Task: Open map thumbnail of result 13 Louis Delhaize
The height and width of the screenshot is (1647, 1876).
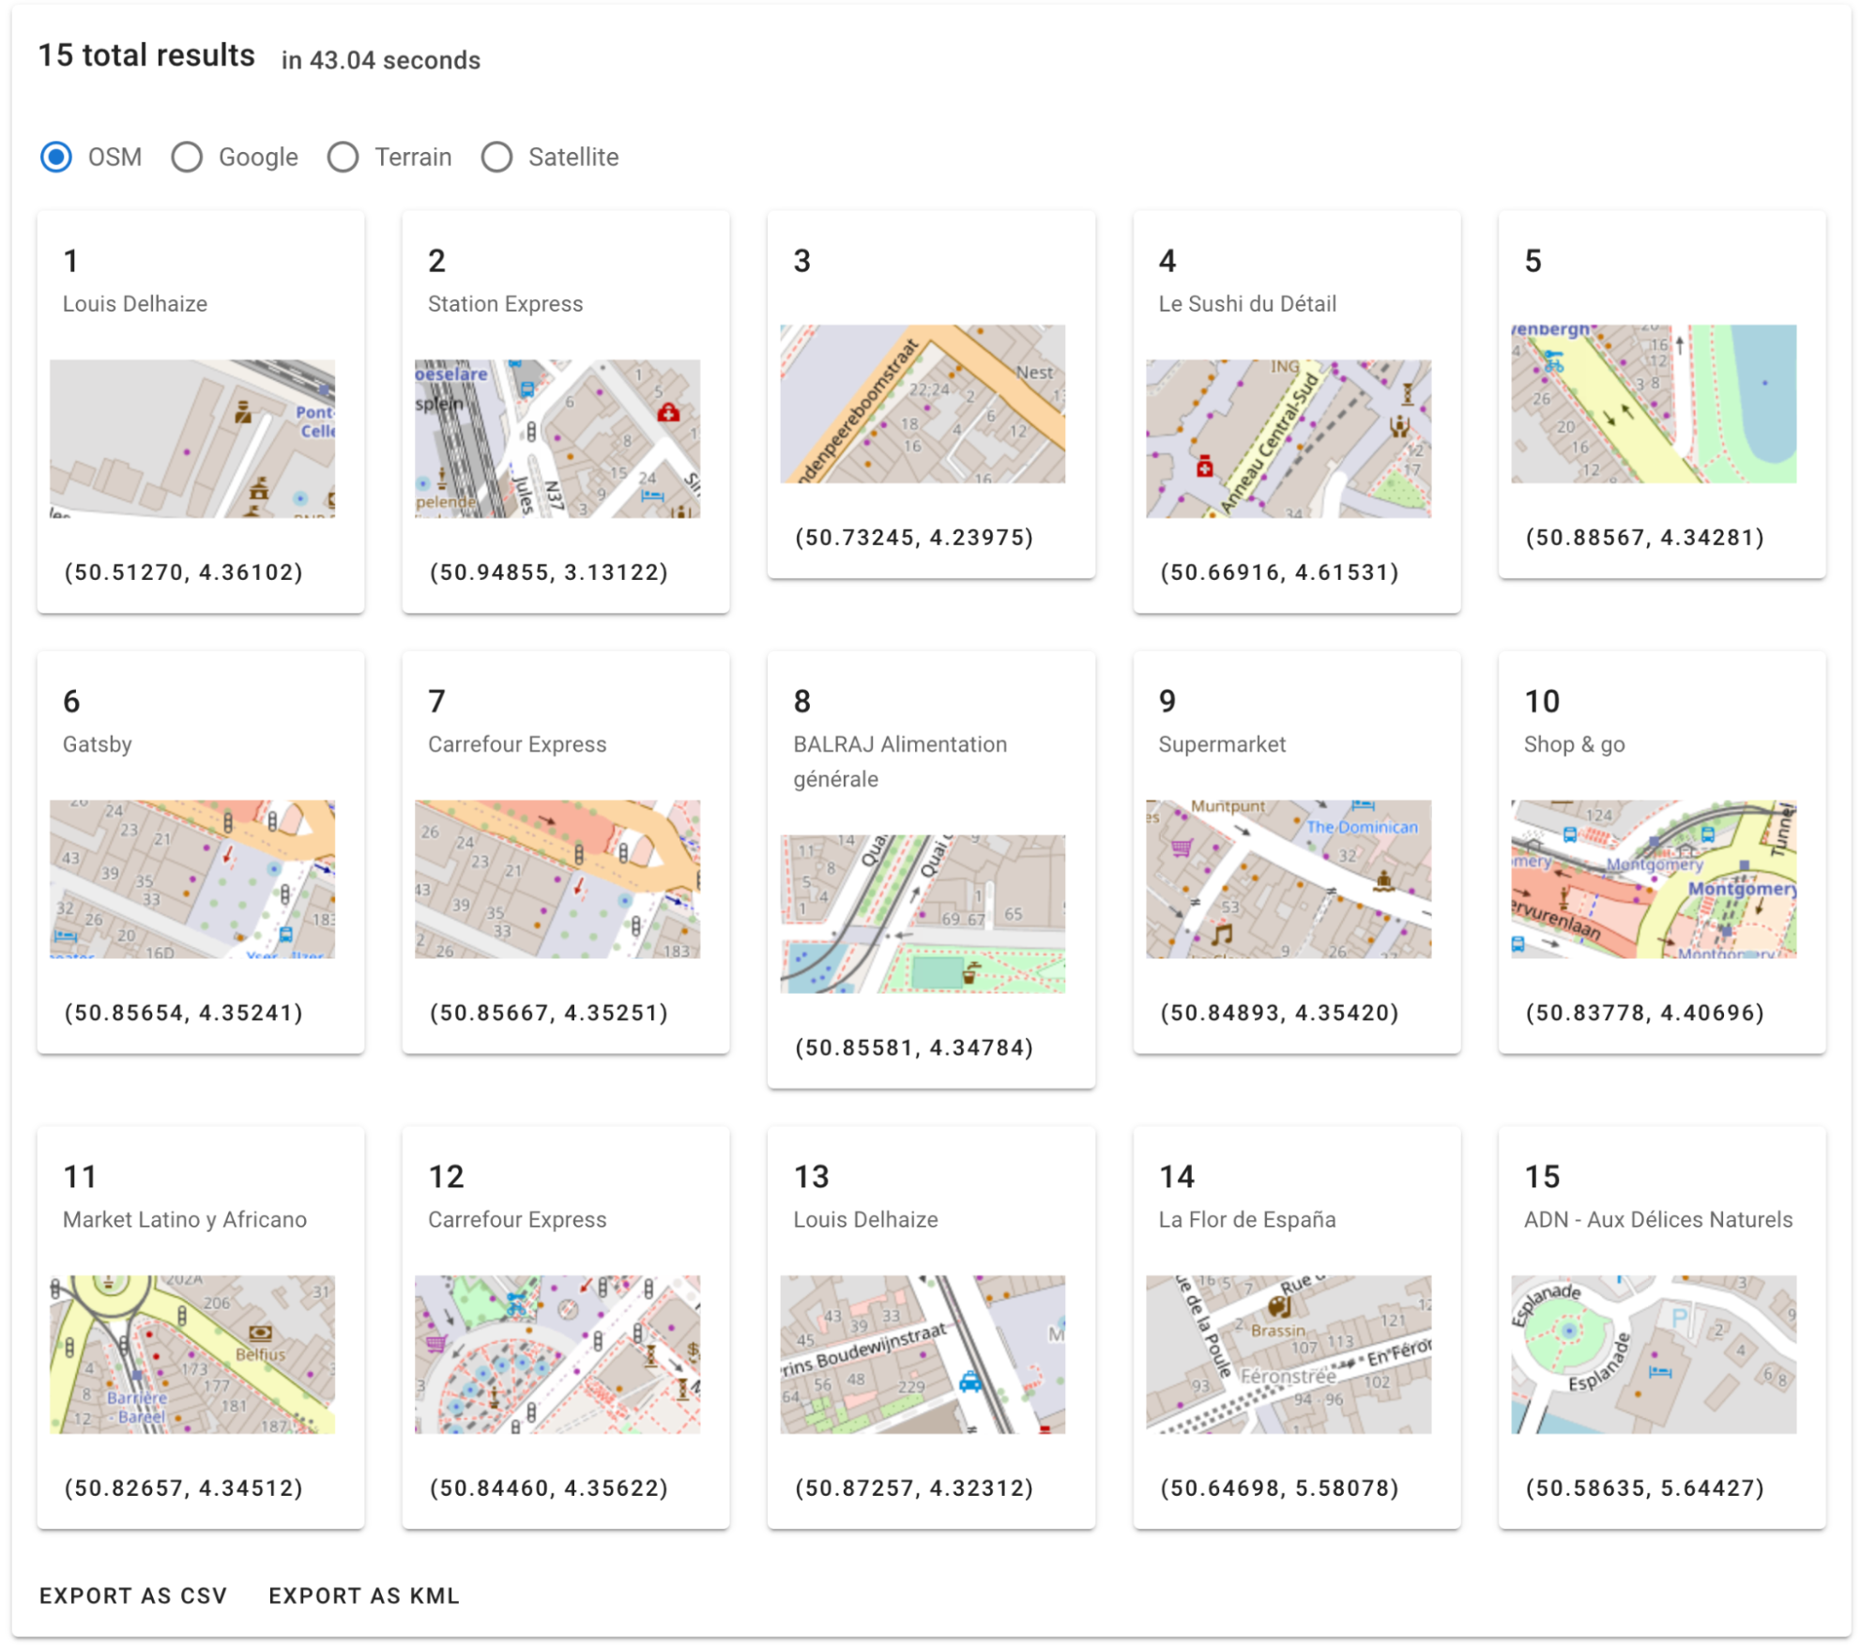Action: click(923, 1353)
